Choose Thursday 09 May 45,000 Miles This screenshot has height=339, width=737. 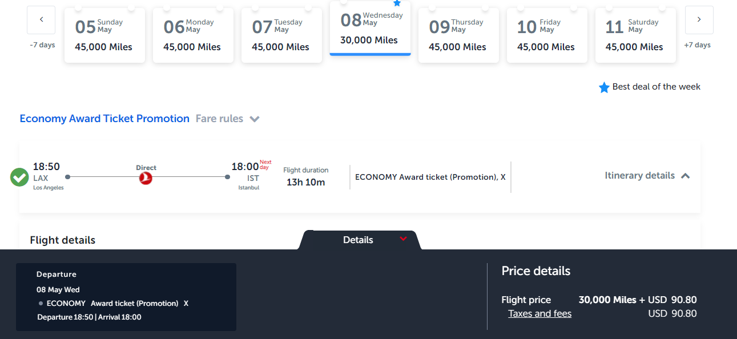(x=458, y=35)
